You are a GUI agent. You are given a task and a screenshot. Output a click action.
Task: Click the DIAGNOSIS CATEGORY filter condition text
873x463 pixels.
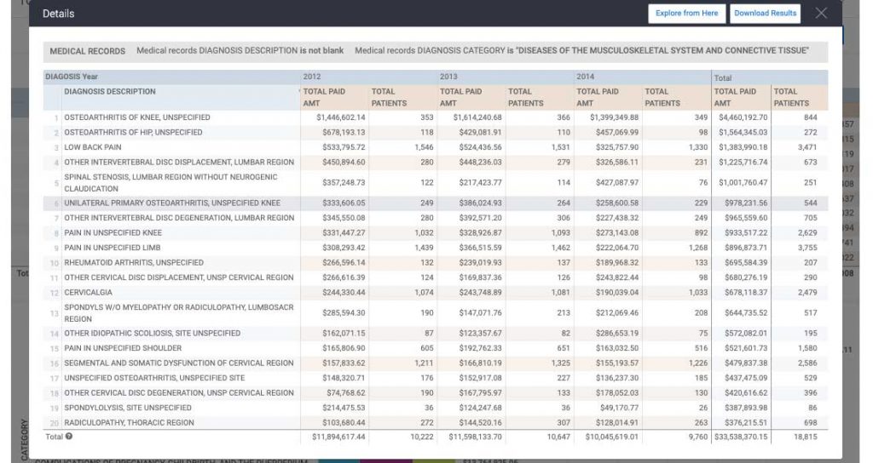581,50
